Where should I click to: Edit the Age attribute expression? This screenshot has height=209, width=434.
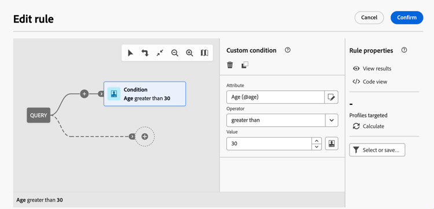(x=332, y=97)
